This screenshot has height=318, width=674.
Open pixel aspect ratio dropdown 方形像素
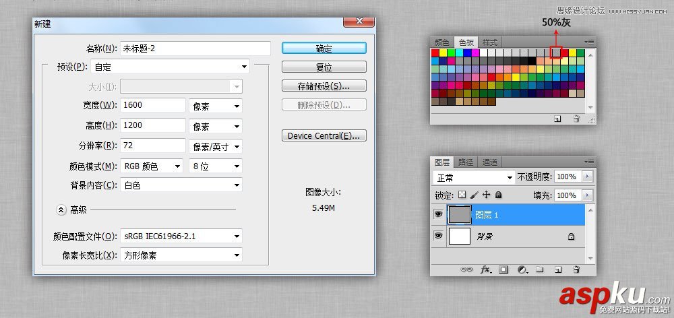[181, 255]
